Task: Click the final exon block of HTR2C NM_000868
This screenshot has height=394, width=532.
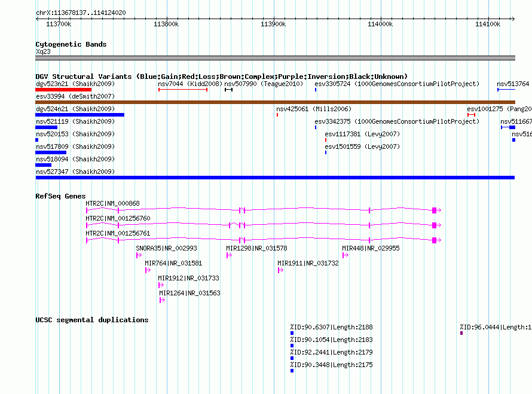Action: [x=435, y=210]
